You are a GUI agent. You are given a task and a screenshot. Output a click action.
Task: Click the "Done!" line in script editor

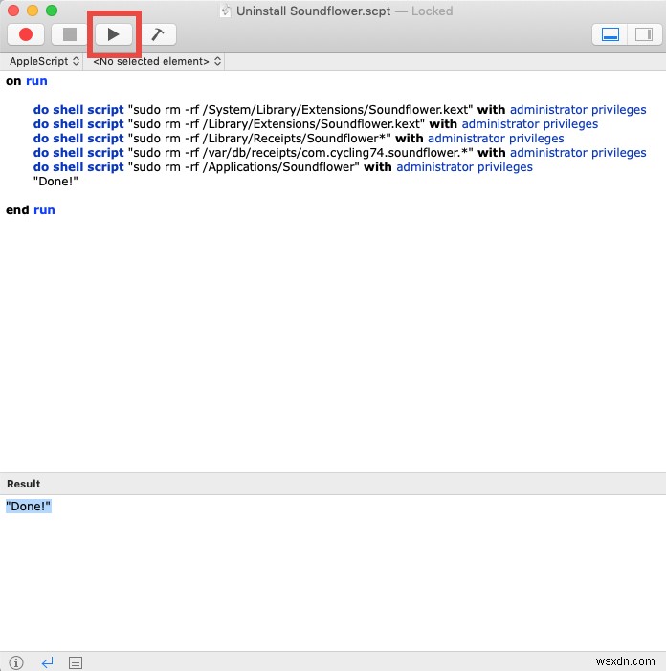(x=55, y=182)
